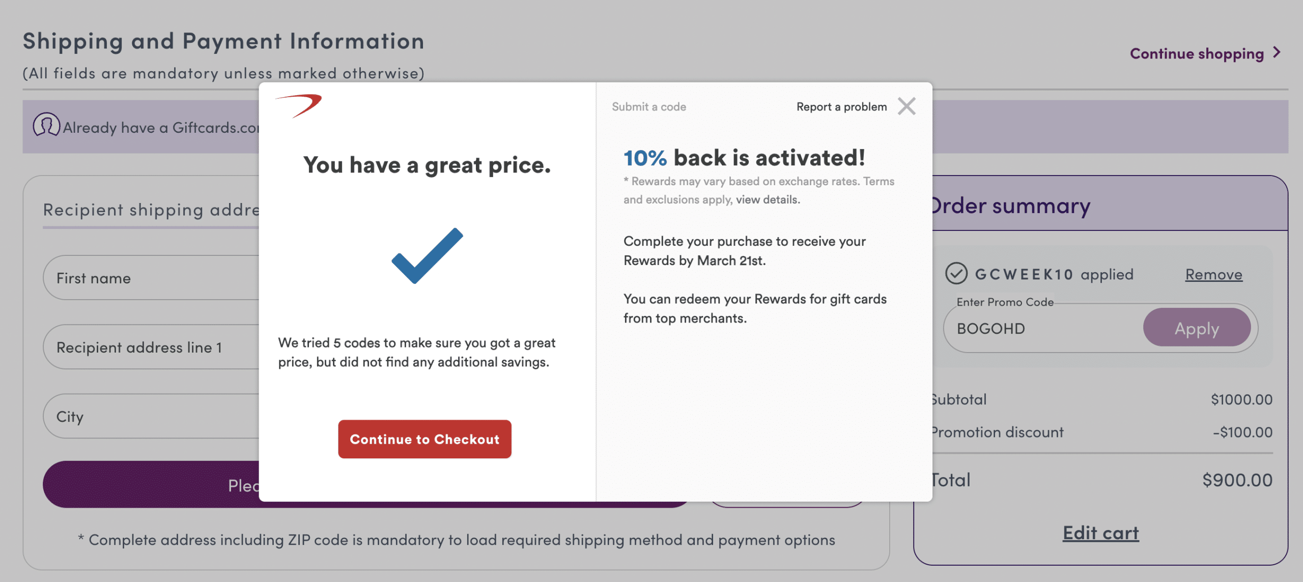The image size is (1303, 582).
Task: Click the blue checkmark icon
Action: [x=427, y=255]
